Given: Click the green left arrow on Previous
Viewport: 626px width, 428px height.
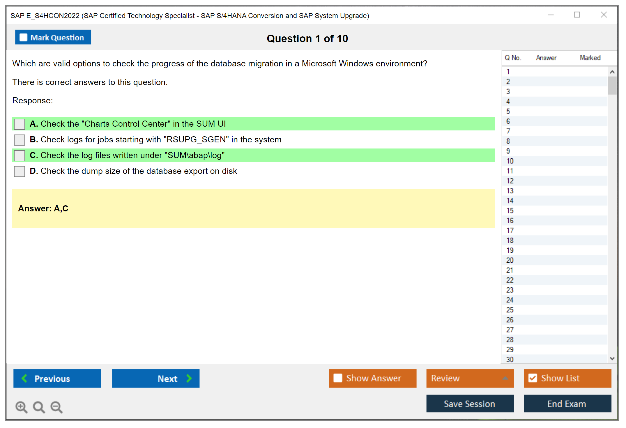Looking at the screenshot, I should pos(24,378).
